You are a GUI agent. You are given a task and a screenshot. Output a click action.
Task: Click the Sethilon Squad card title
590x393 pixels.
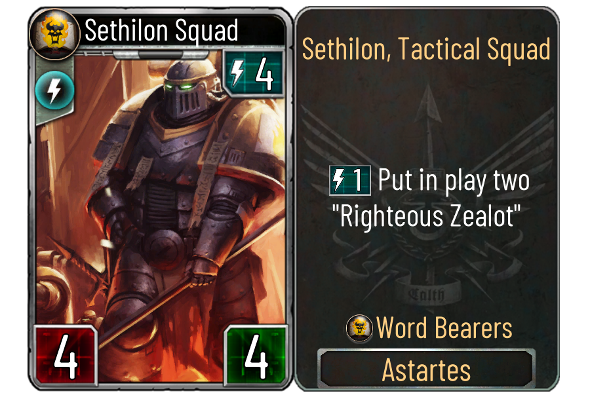point(161,31)
